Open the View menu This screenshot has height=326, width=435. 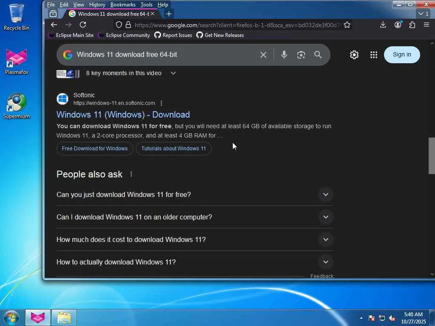tap(79, 5)
